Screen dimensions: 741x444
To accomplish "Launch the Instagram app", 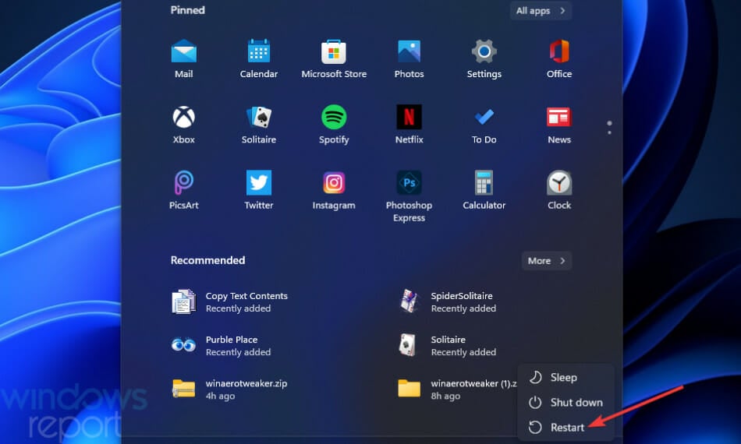I will [334, 190].
